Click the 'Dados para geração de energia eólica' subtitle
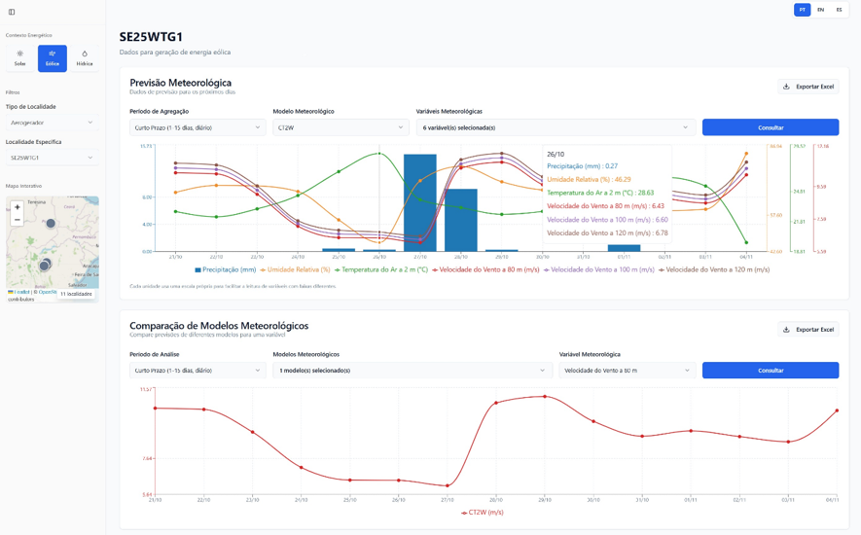The width and height of the screenshot is (861, 535). click(x=174, y=53)
